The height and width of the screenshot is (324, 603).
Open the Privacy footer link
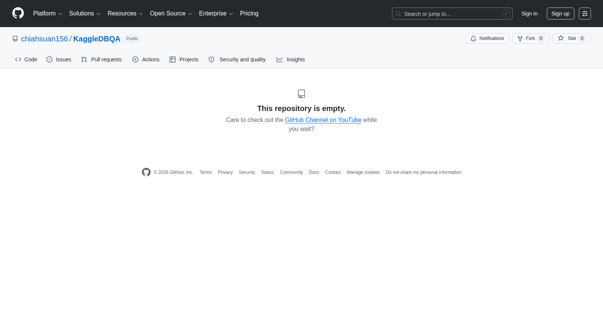[x=225, y=172]
